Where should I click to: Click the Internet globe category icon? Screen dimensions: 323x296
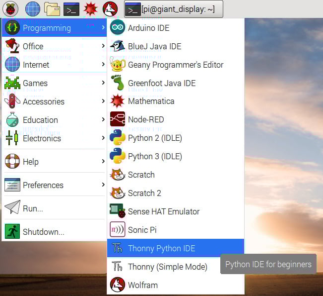(x=12, y=64)
